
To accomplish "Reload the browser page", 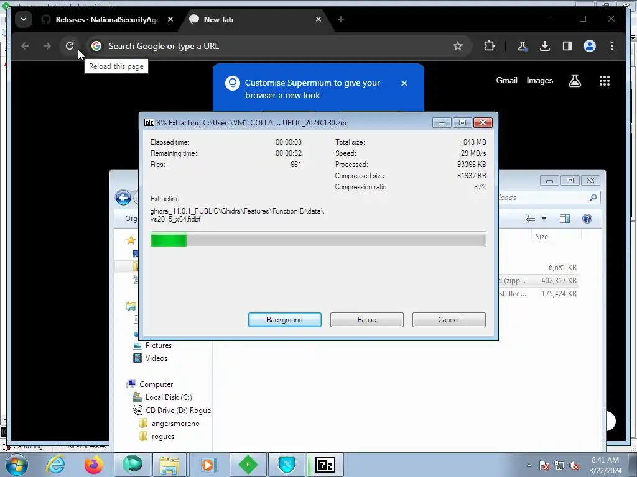I will click(x=70, y=46).
